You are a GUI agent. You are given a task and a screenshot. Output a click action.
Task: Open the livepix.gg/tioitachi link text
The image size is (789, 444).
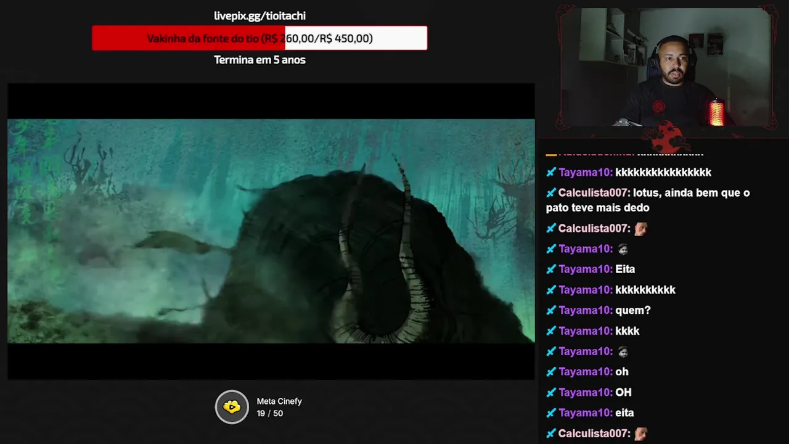pos(260,16)
